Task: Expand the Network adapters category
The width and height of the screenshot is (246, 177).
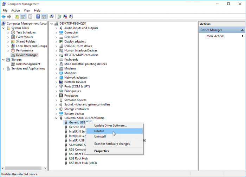Action: tap(56, 78)
